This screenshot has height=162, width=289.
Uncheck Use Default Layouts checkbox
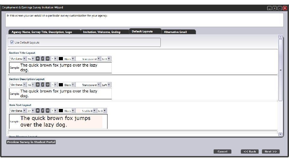coord(12,42)
